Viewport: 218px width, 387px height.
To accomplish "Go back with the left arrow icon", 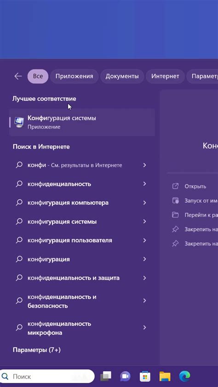I will 18,76.
